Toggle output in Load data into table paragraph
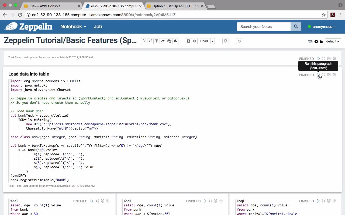345x215 pixels. (x=329, y=75)
